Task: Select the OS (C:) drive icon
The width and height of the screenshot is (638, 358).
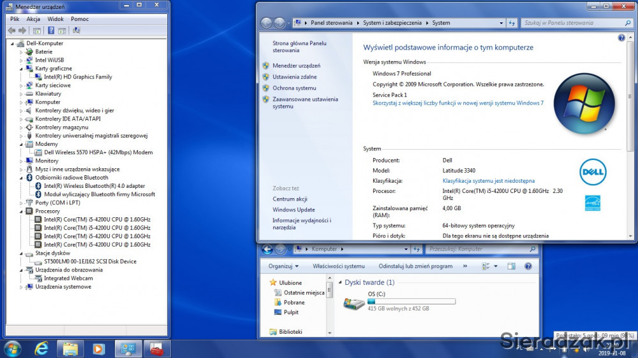Action: 353,303
